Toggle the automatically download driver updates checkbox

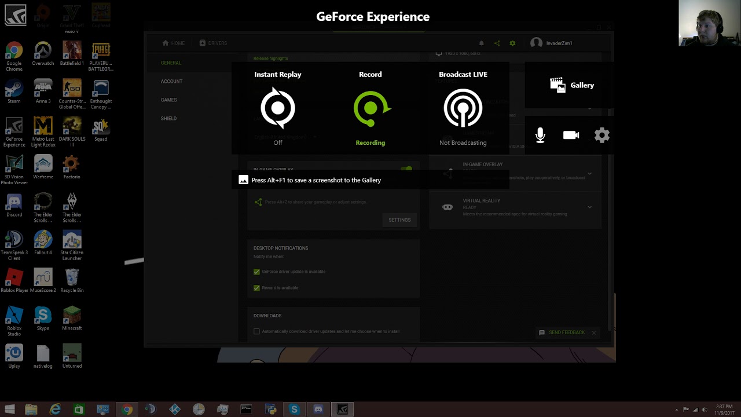pyautogui.click(x=256, y=331)
